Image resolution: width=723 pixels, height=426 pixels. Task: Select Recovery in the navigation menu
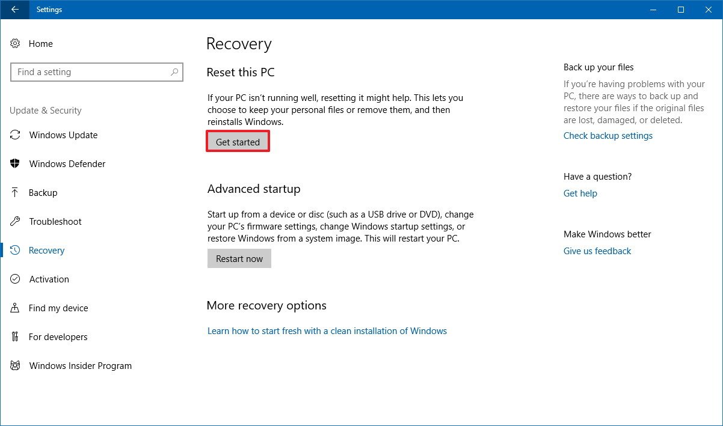(x=46, y=251)
